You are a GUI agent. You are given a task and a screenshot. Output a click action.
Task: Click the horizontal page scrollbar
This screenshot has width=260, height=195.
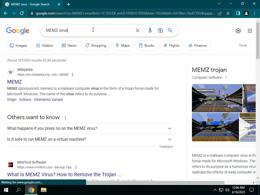(x=155, y=183)
